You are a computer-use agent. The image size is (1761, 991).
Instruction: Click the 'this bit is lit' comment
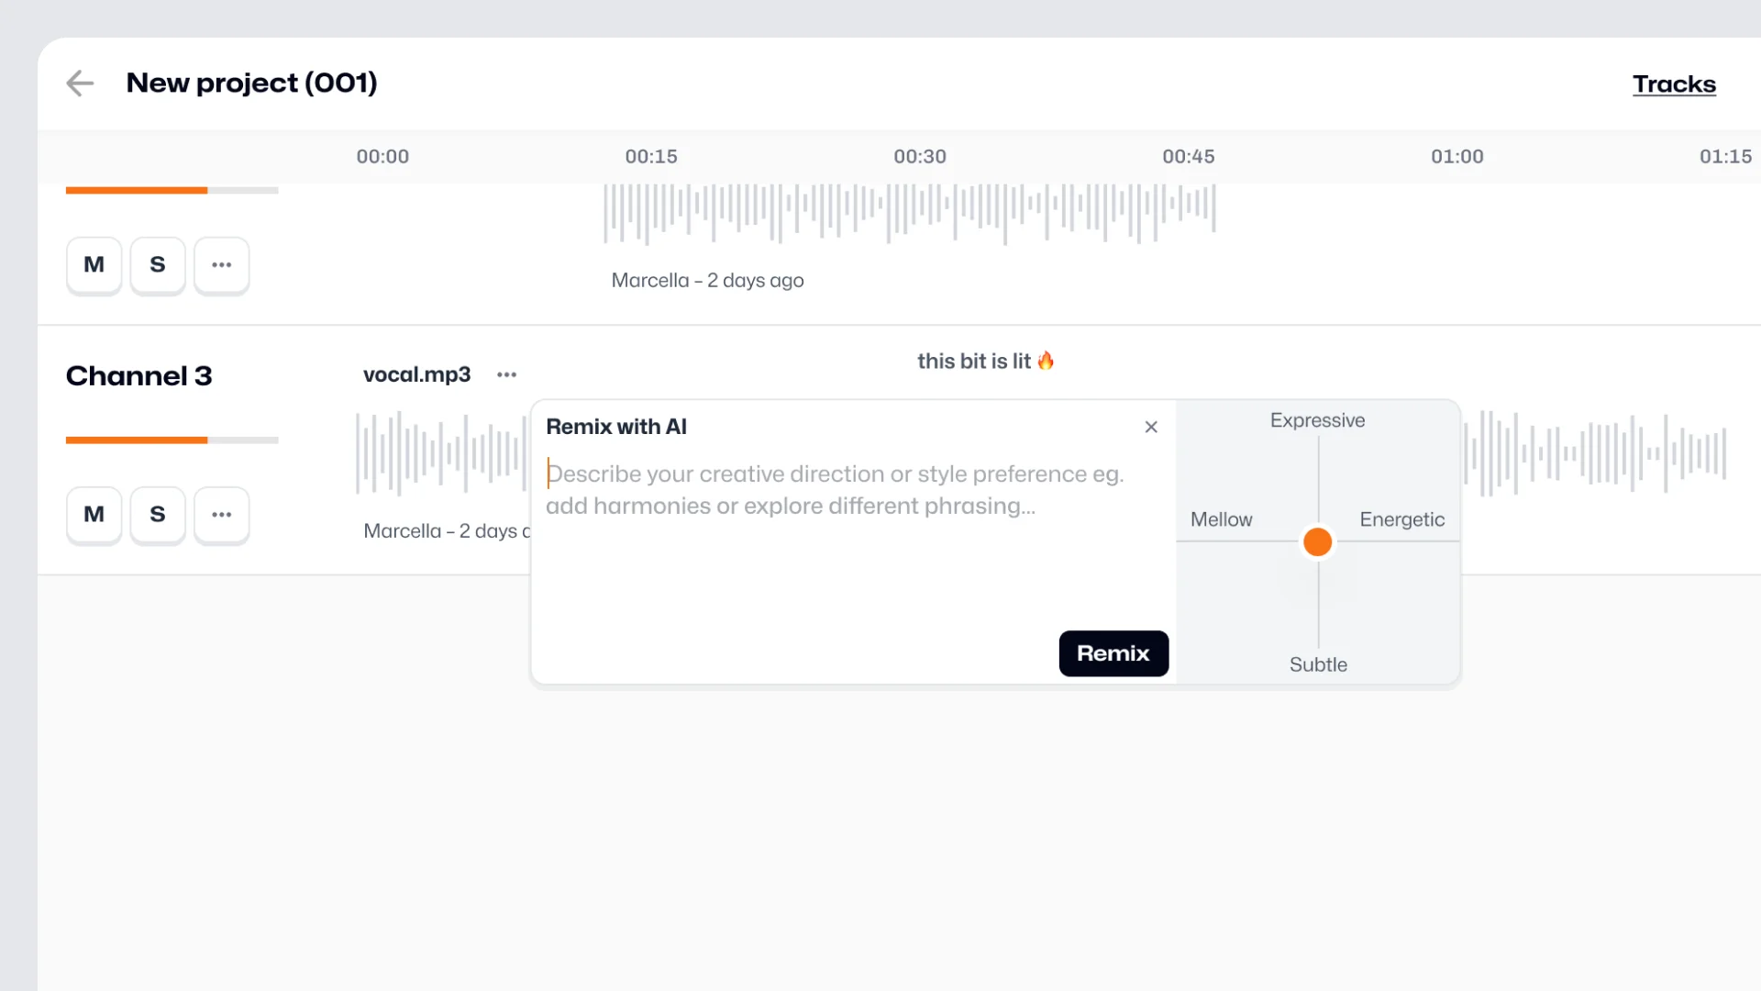point(985,362)
